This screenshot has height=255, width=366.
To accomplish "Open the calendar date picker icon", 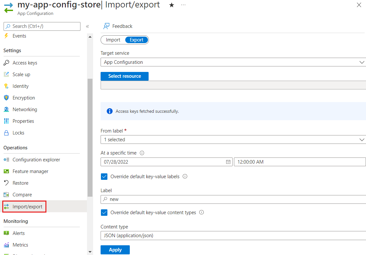I will coord(228,162).
